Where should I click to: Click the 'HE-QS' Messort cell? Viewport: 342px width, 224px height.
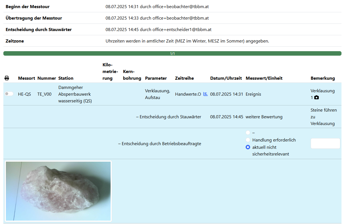click(25, 94)
